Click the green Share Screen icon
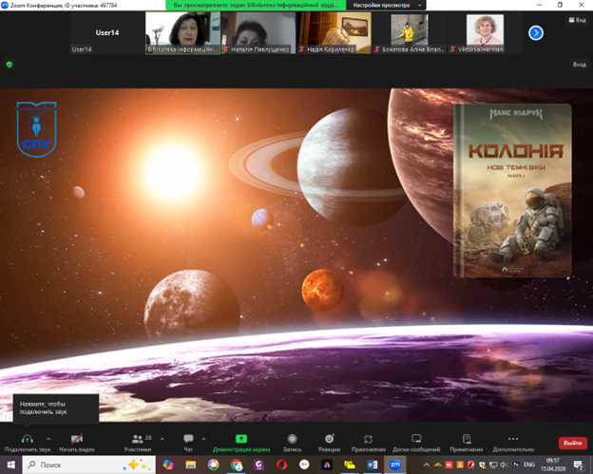Image resolution: width=593 pixels, height=474 pixels. point(240,438)
